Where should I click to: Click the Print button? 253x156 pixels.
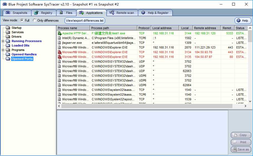pos(241,142)
